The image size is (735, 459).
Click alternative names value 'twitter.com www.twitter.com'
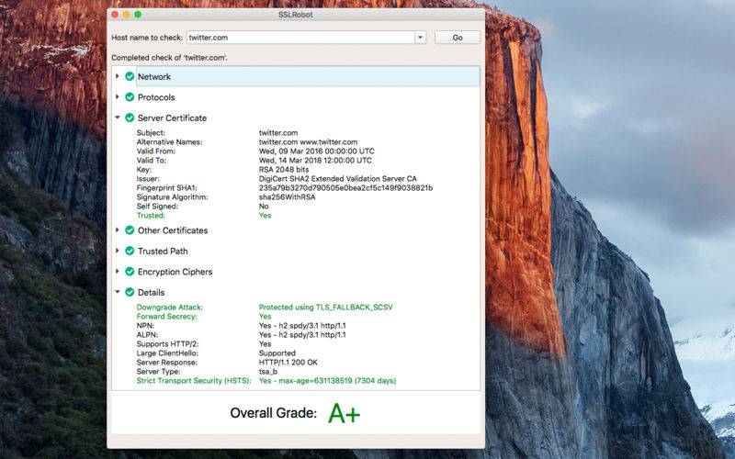tap(308, 141)
